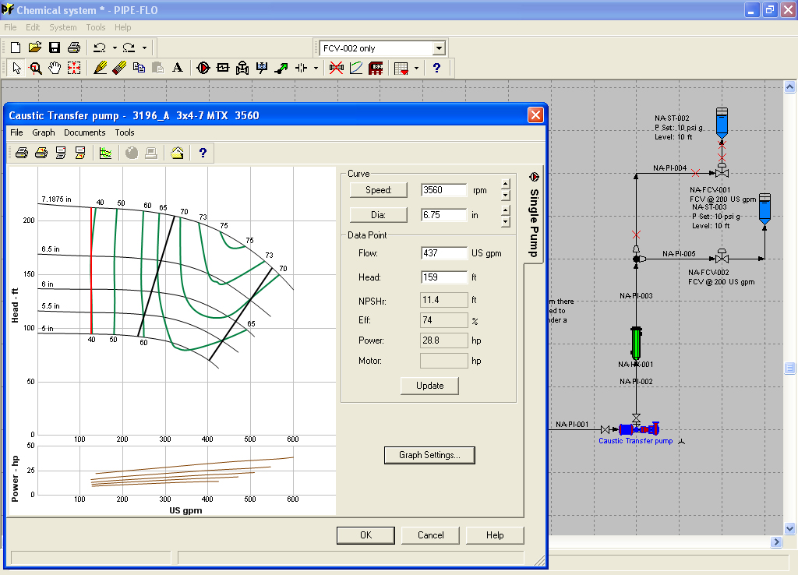Screen dimensions: 798x575
Task: Open the redo history dropdown arrow
Action: 144,48
